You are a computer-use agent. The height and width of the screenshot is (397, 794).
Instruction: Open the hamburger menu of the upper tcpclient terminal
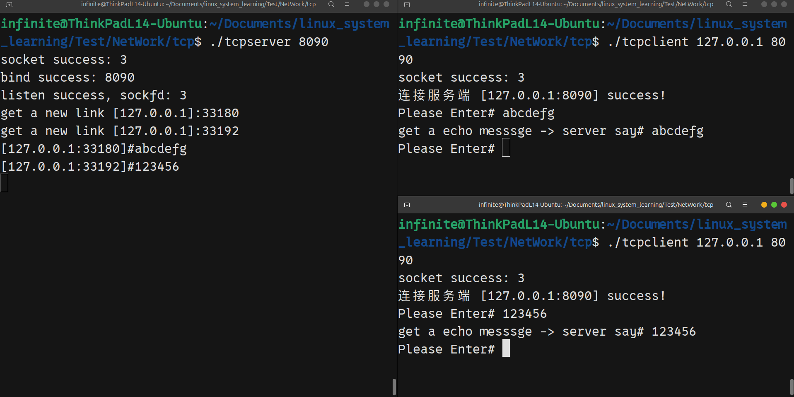tap(745, 4)
